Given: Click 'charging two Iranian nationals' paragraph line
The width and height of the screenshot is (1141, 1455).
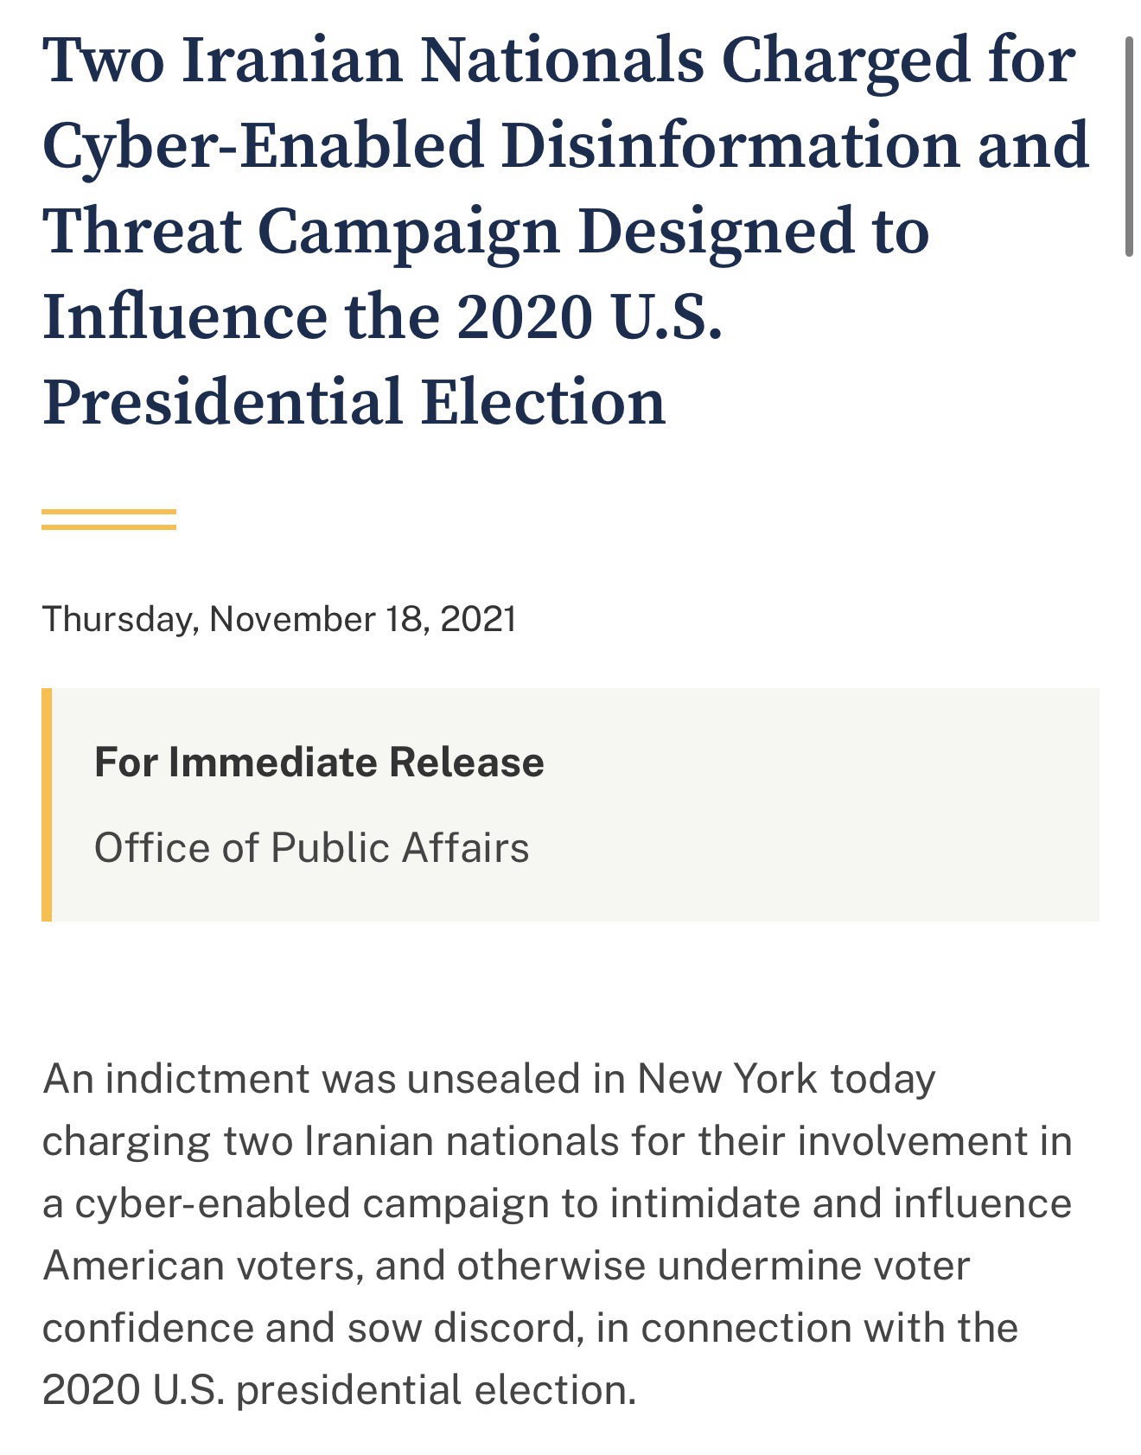Looking at the screenshot, I should (x=557, y=1141).
